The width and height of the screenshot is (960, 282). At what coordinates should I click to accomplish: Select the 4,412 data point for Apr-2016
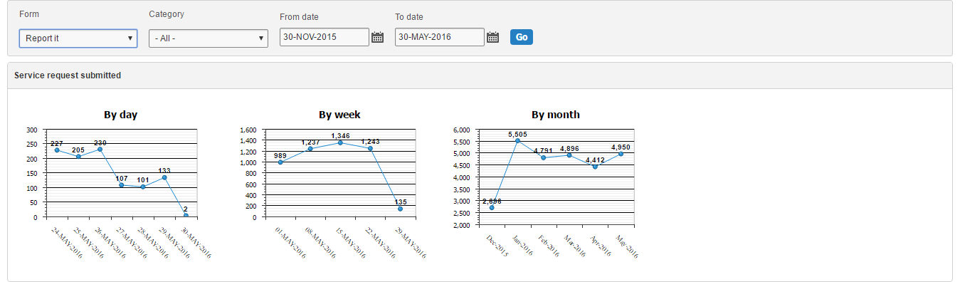595,167
